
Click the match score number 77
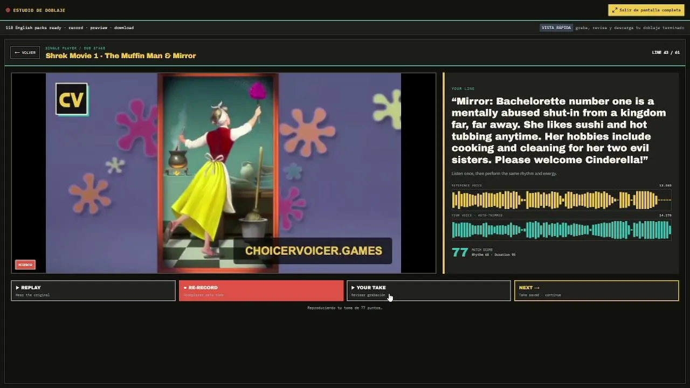[460, 252]
